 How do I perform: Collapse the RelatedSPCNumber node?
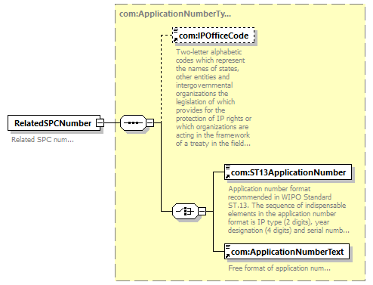tap(100, 123)
